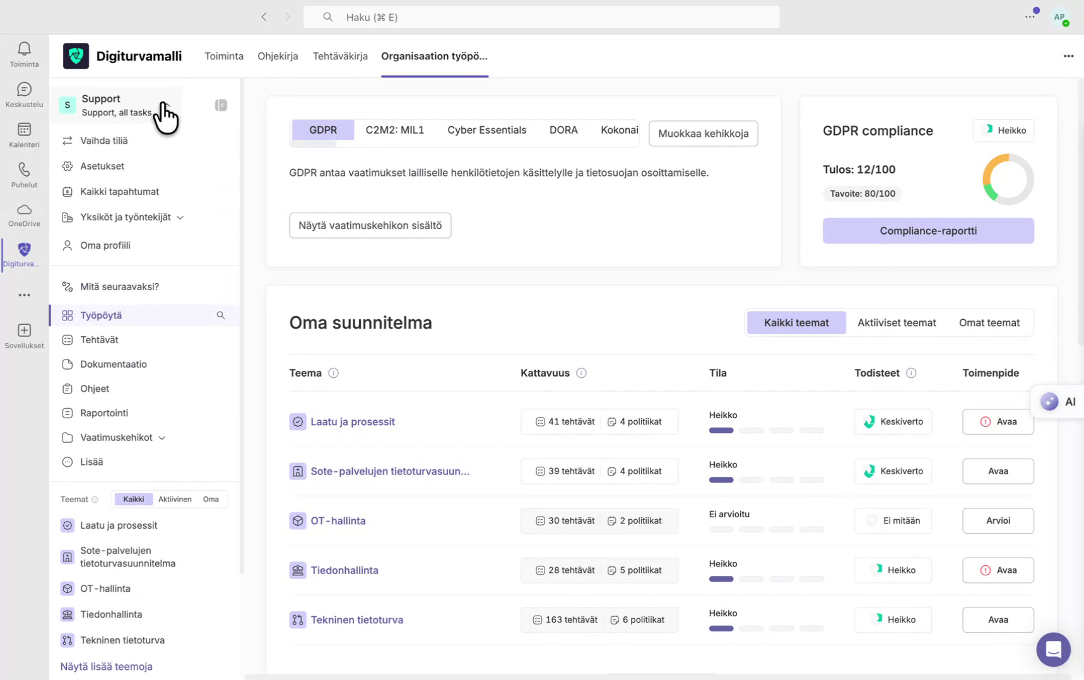The image size is (1084, 680).
Task: Open the Oma profiili person icon
Action: pos(67,245)
